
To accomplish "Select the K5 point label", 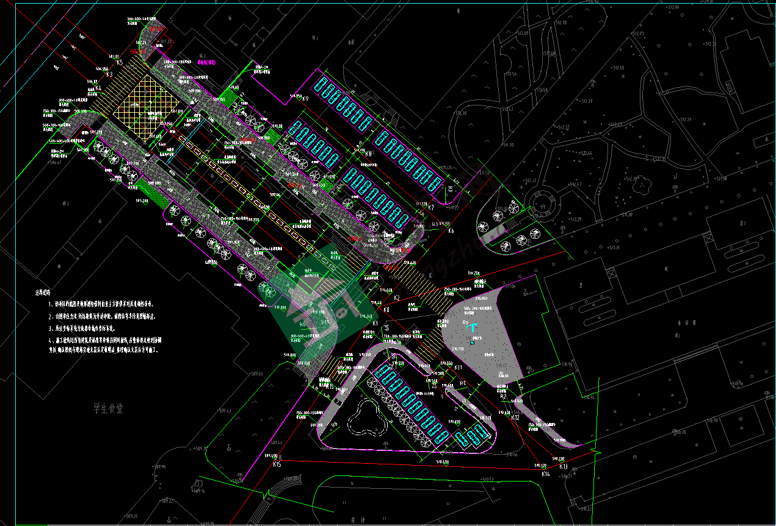I will click(x=120, y=62).
